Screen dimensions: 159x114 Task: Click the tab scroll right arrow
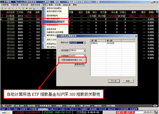[157, 106]
